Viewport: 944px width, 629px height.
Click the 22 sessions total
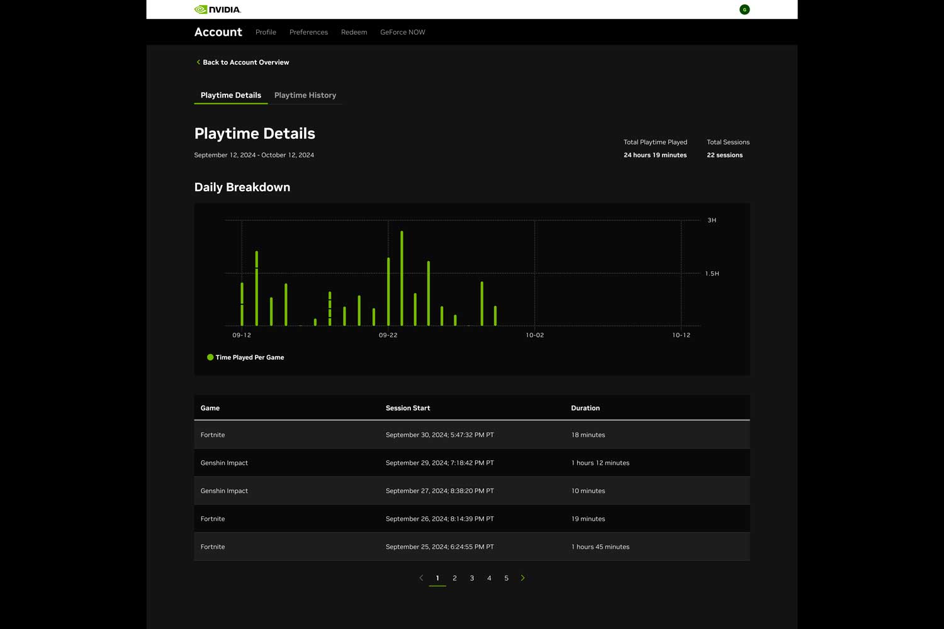[x=724, y=155]
